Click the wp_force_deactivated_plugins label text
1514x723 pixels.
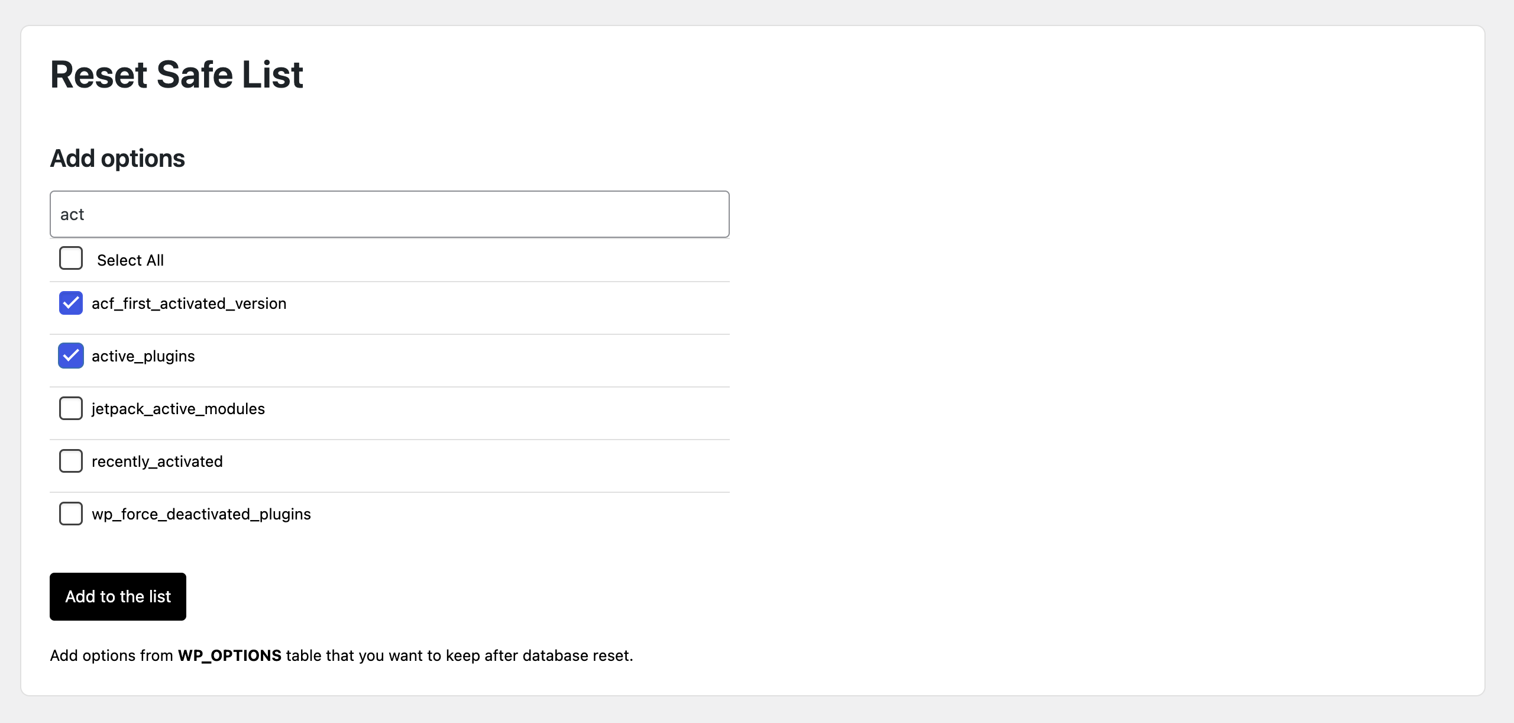pos(201,514)
